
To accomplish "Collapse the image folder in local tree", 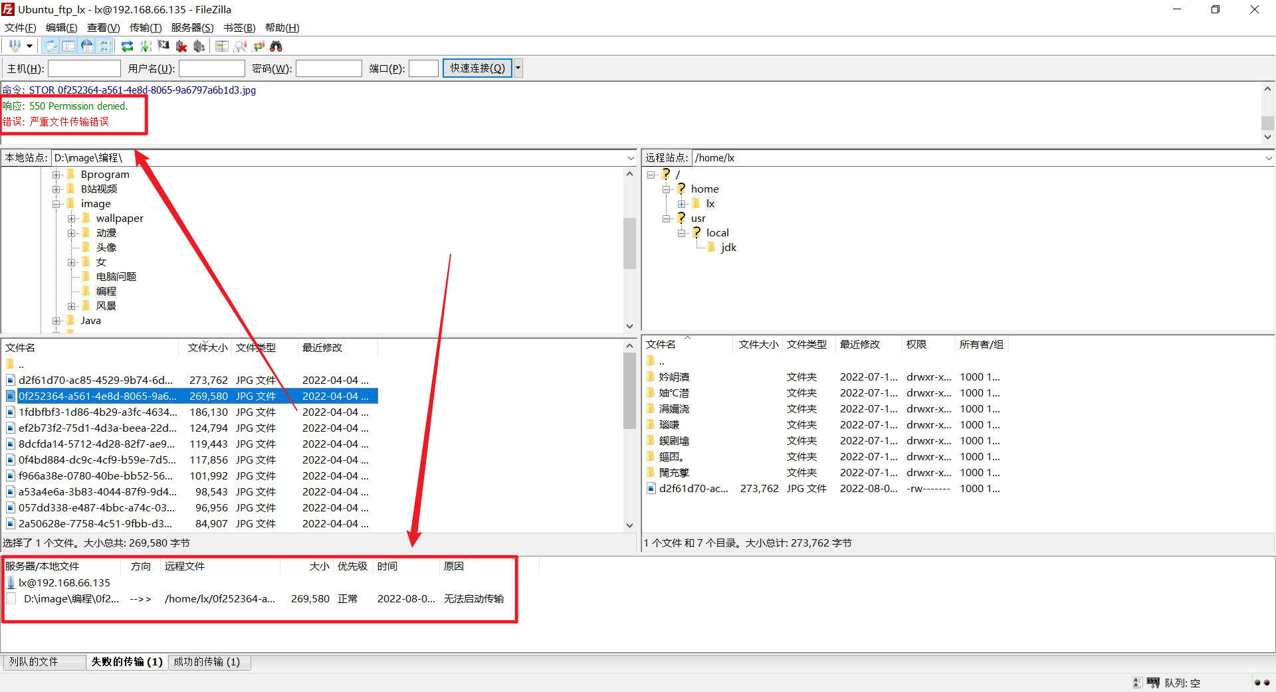I will coord(56,204).
